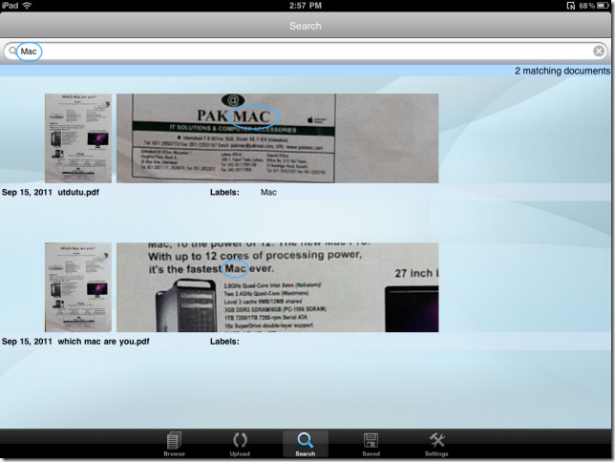Open utdutu.pdf page thumbnail
This screenshot has height=462, width=615.
click(78, 138)
